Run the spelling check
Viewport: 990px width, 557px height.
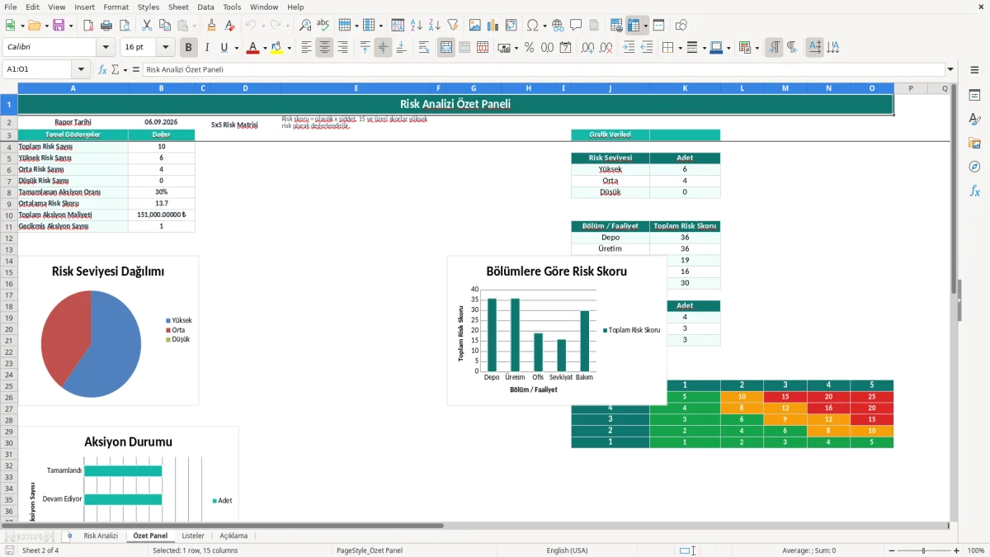(323, 26)
